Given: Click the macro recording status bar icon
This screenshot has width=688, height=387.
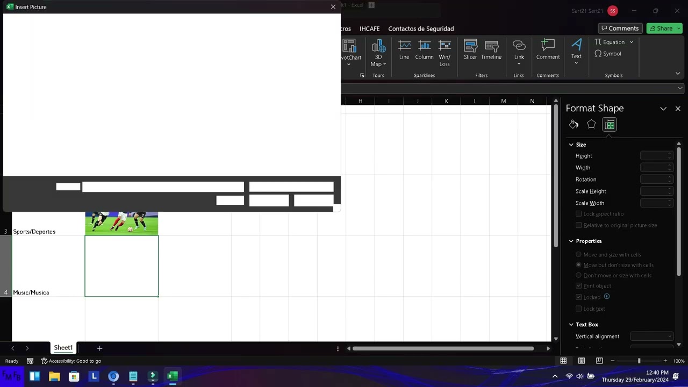Looking at the screenshot, I should 30,361.
